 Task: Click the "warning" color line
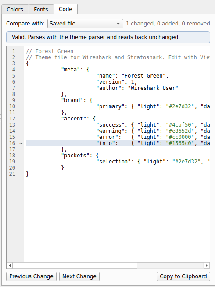[x=153, y=131]
